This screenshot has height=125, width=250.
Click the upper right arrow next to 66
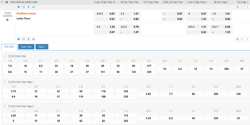(247, 7)
